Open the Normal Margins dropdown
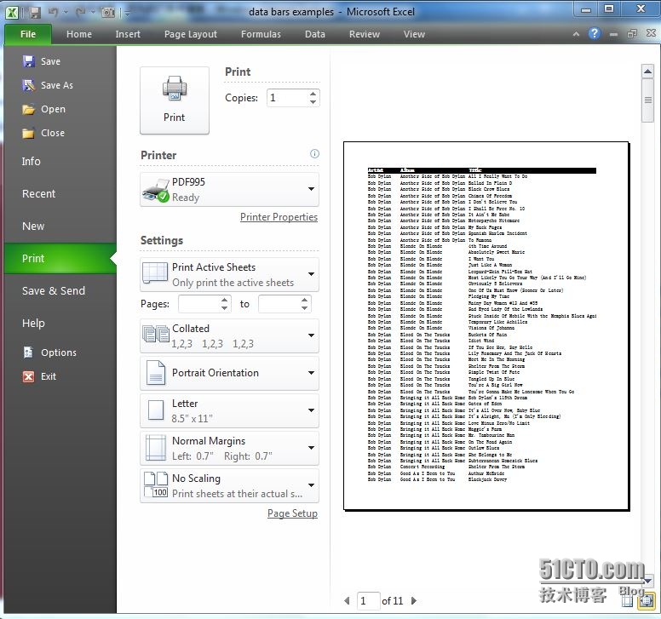661x619 pixels. [229, 448]
